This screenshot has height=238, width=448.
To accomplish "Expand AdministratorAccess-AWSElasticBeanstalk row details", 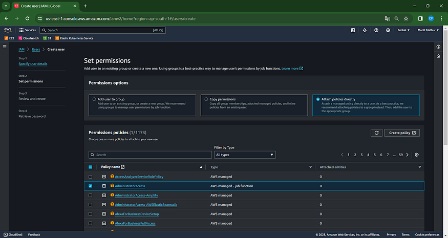I will 104,205.
